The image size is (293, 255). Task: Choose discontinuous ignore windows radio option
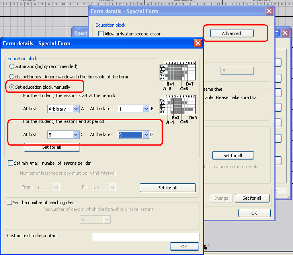point(12,77)
